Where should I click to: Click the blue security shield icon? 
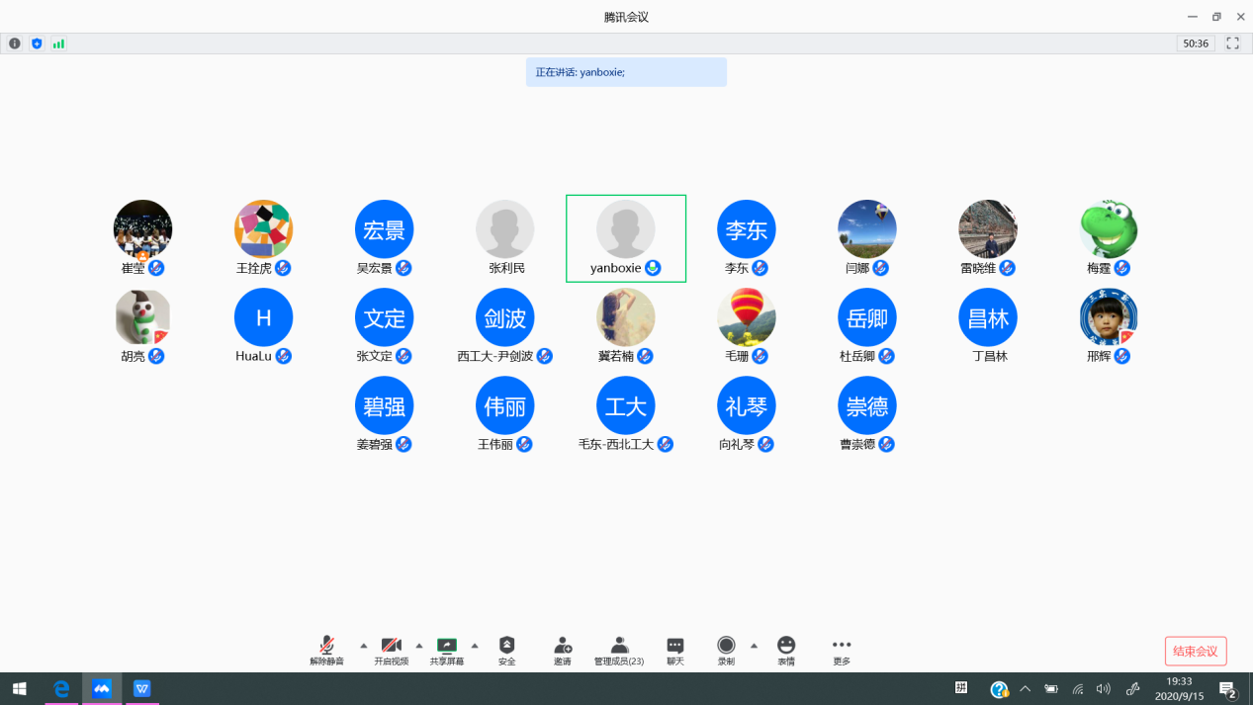[x=37, y=44]
